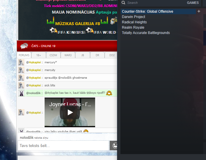This screenshot has height=160, width=206.
Task: Click the search magnifier icon in Steam
Action: coord(123,3)
